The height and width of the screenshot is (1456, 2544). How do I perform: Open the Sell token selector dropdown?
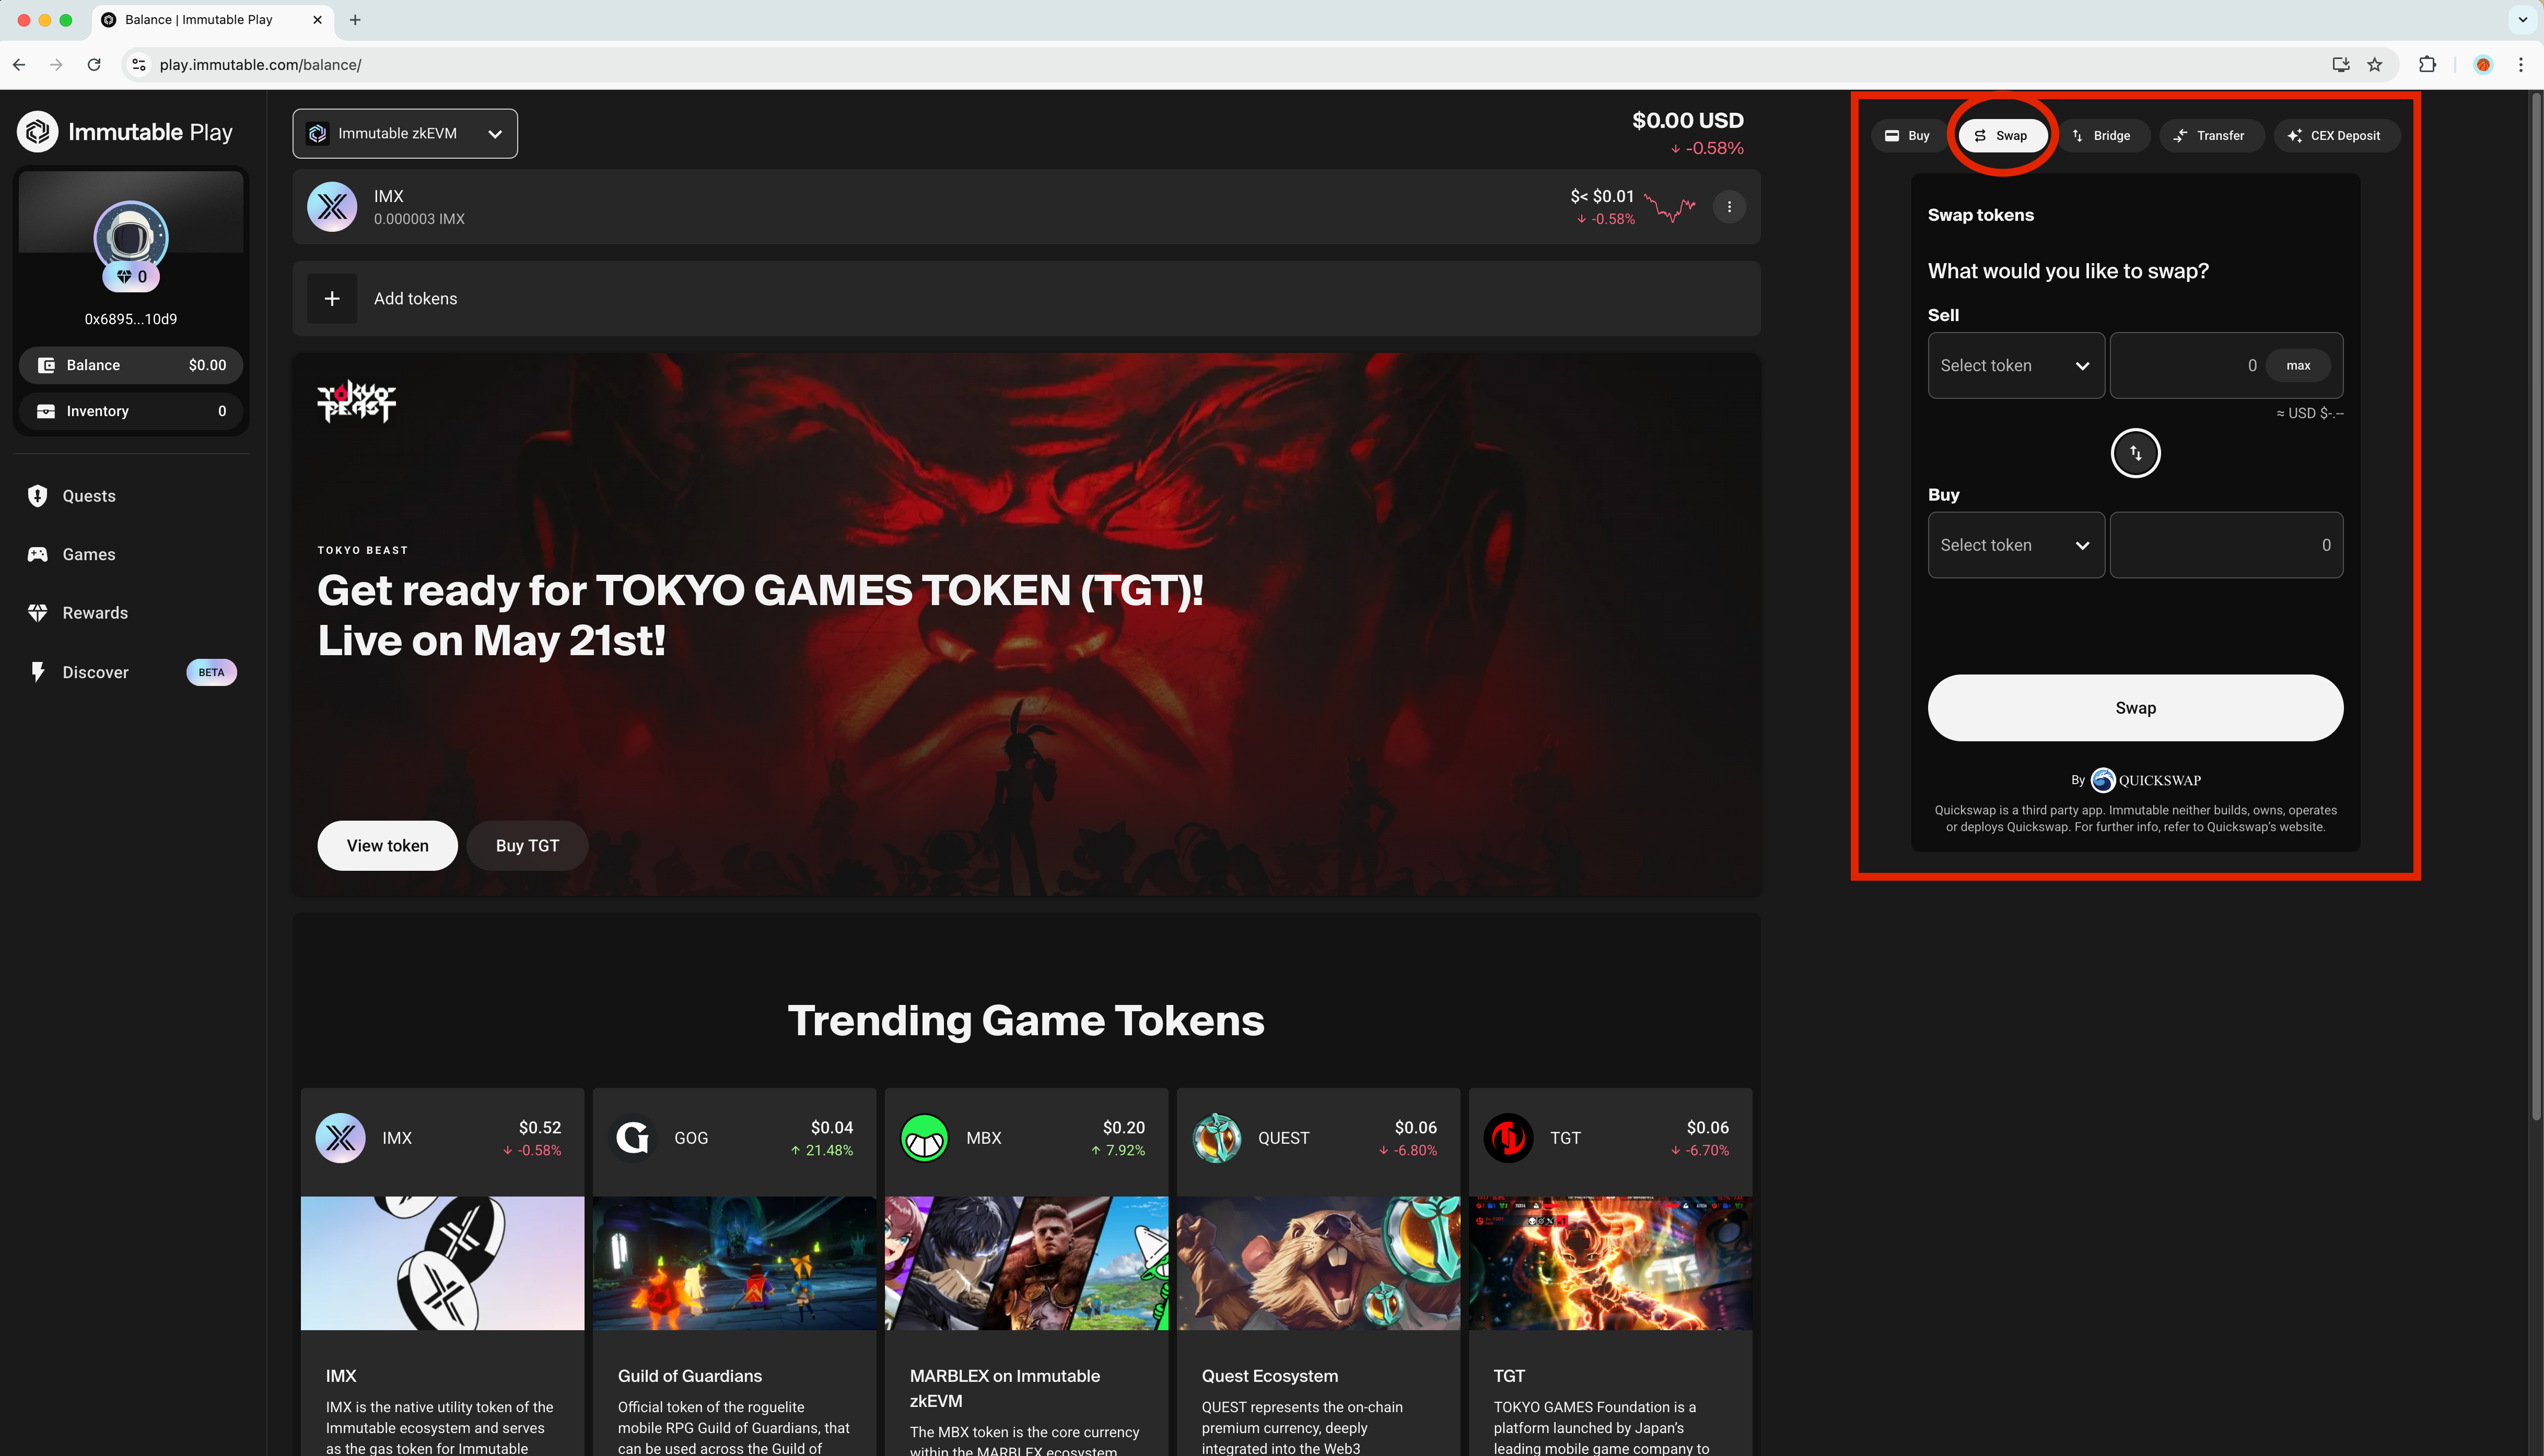pos(2016,366)
